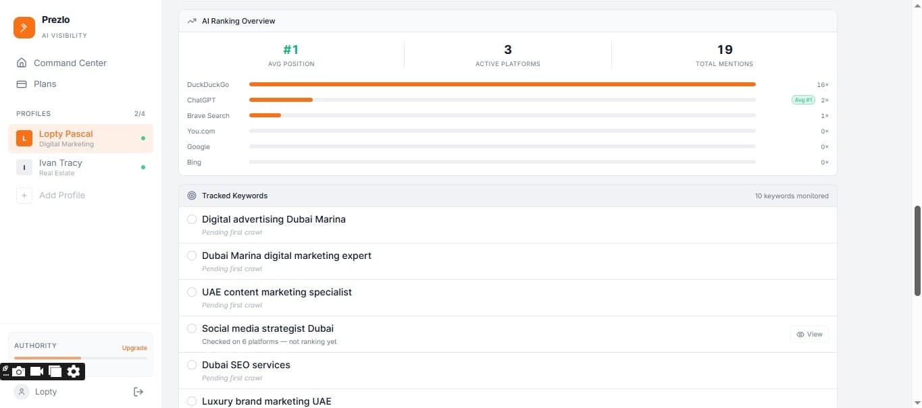
Task: Click the logout icon beside Lopty
Action: pyautogui.click(x=138, y=391)
